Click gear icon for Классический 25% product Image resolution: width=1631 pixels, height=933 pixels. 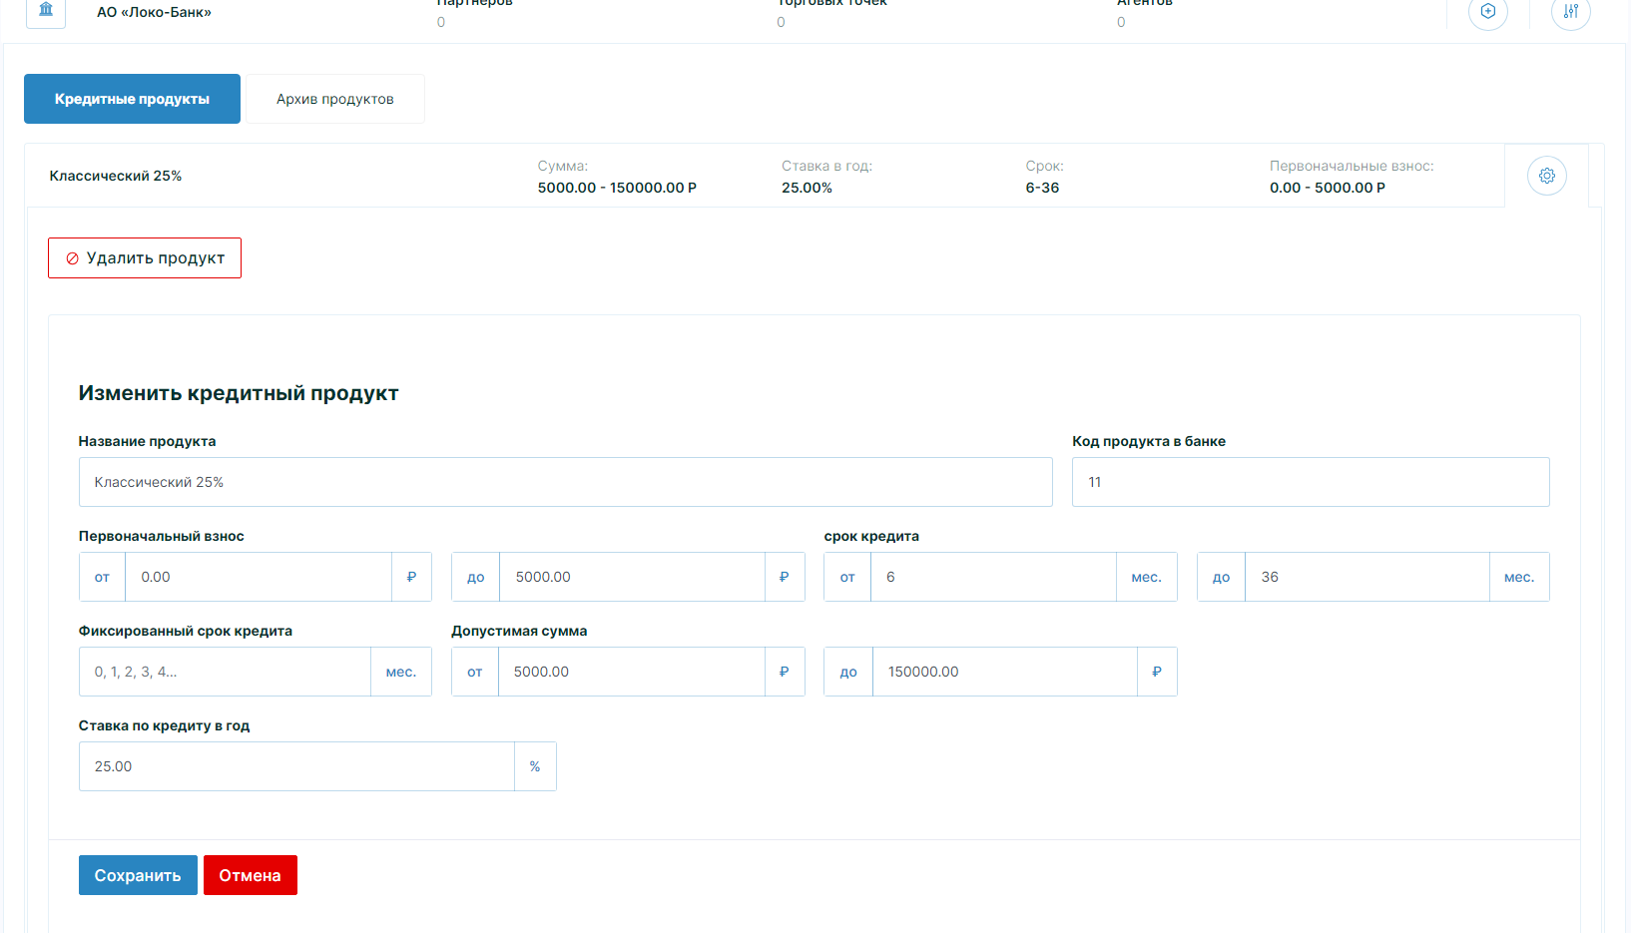coord(1546,176)
